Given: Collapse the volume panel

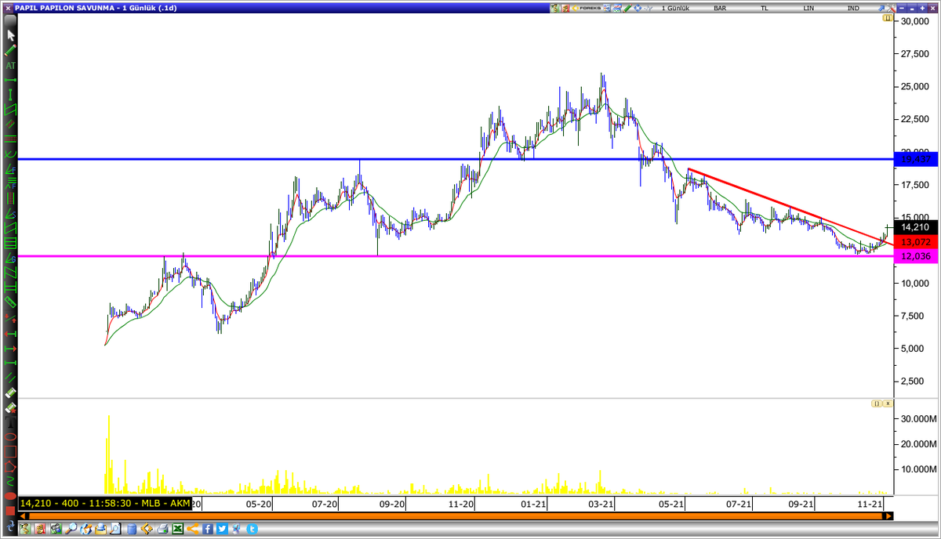Looking at the screenshot, I should tap(878, 403).
